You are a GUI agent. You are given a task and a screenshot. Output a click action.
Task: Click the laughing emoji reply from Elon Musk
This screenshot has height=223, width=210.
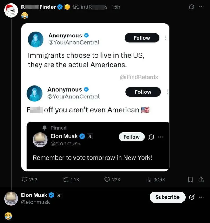point(8,216)
